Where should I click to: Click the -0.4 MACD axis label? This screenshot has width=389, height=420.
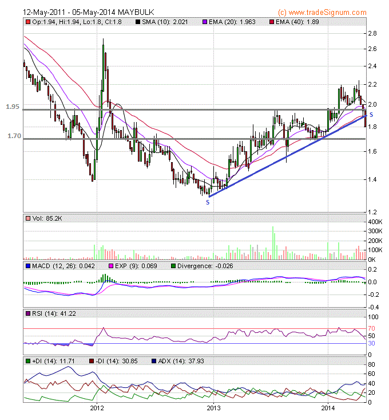pyautogui.click(x=373, y=307)
